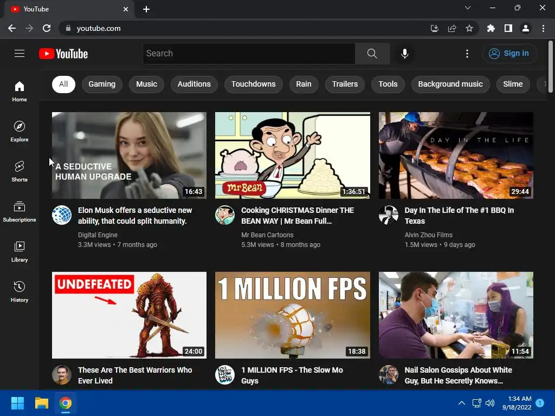Open Subscriptions in the sidebar
The height and width of the screenshot is (416, 555).
tap(20, 212)
